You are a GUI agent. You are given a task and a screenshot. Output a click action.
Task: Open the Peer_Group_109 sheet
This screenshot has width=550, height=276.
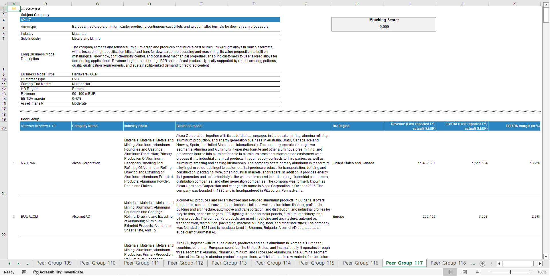54,263
